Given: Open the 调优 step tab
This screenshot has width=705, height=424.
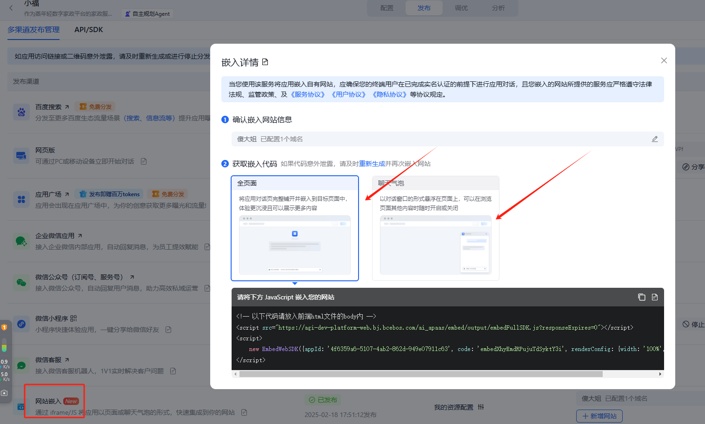Looking at the screenshot, I should [x=461, y=8].
